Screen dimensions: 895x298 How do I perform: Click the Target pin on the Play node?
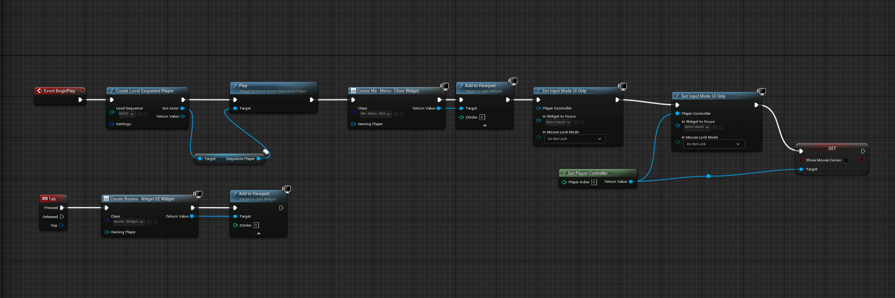point(235,109)
